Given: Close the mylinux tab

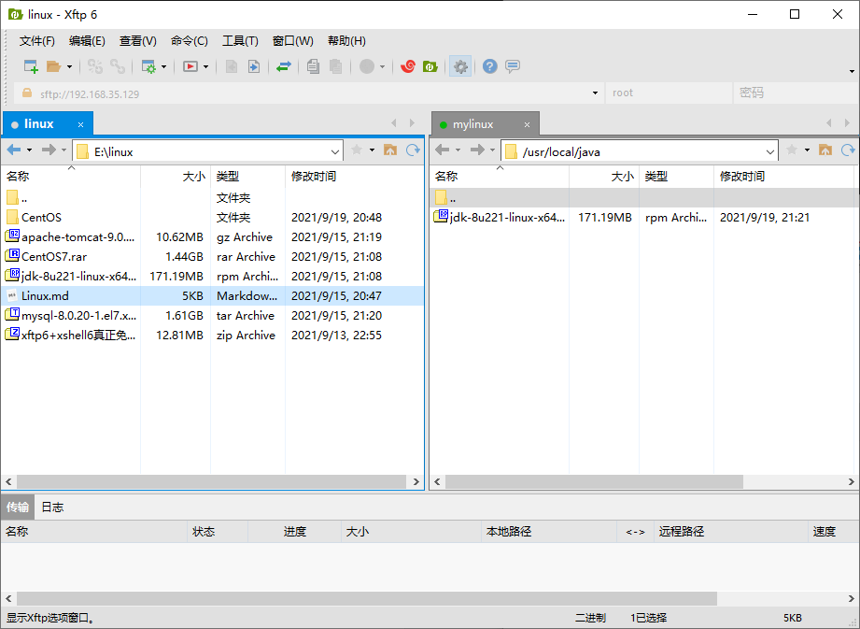Looking at the screenshot, I should (527, 124).
